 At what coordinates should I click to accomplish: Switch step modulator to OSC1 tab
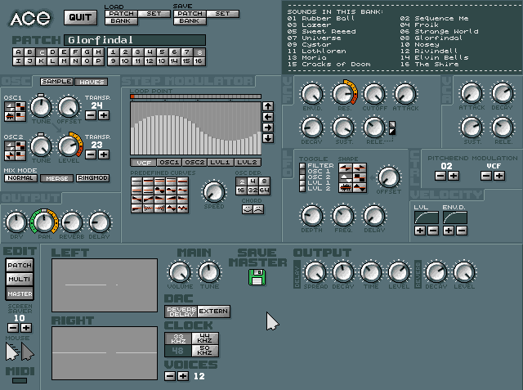(169, 163)
